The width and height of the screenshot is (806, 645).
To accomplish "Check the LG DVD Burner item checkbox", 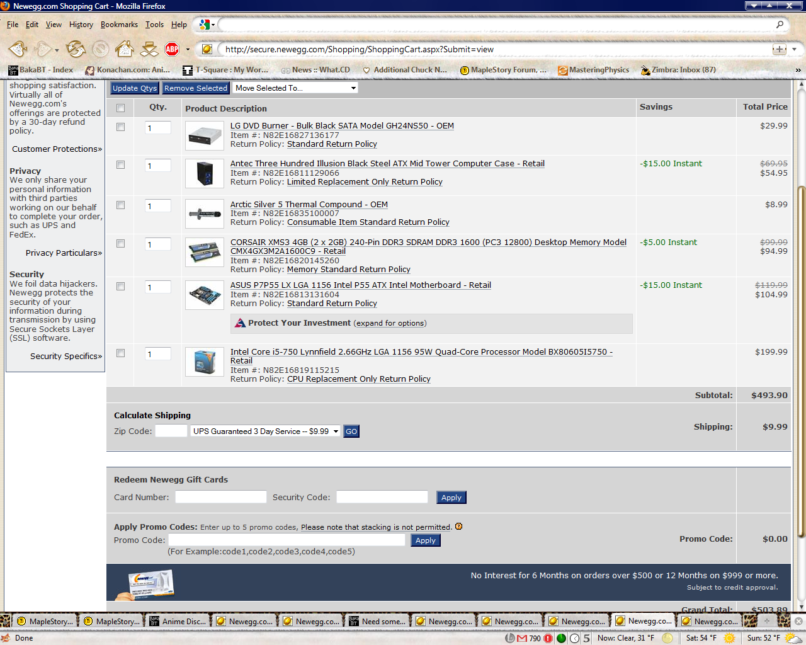I will [120, 127].
